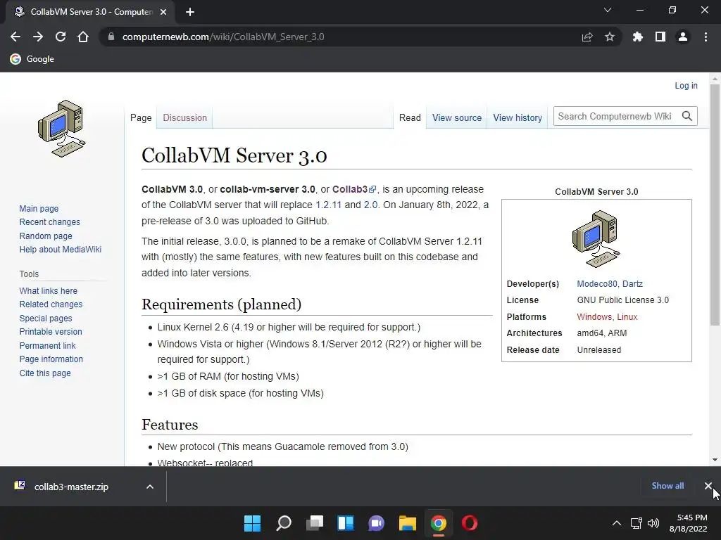Open Help about MediaWiki
This screenshot has height=540, width=721.
click(61, 250)
